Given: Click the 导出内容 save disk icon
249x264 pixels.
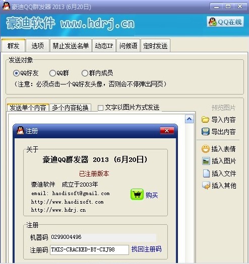Looking at the screenshot, I should coord(205,132).
